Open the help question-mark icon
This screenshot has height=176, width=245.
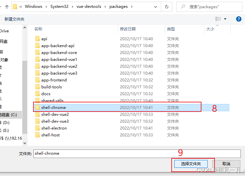tap(238, 19)
